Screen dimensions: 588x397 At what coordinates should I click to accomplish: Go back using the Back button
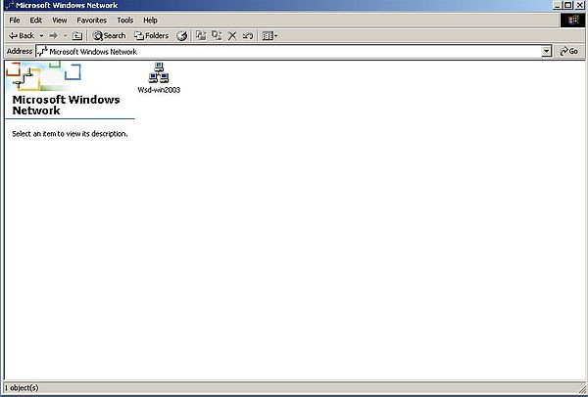[22, 35]
